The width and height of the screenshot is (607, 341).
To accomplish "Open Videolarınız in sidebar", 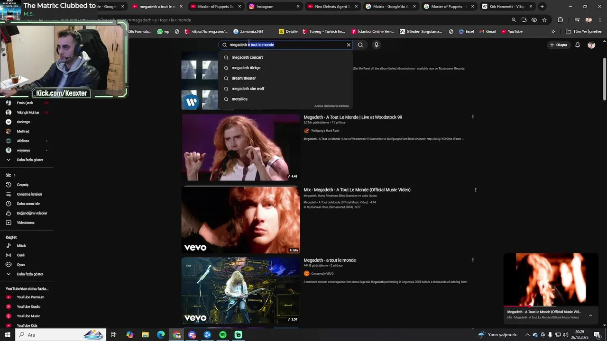I will (27, 223).
